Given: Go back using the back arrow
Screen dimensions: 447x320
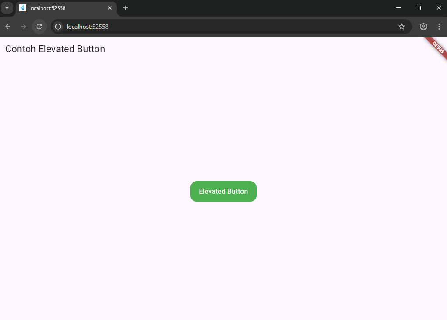Looking at the screenshot, I should coord(8,27).
